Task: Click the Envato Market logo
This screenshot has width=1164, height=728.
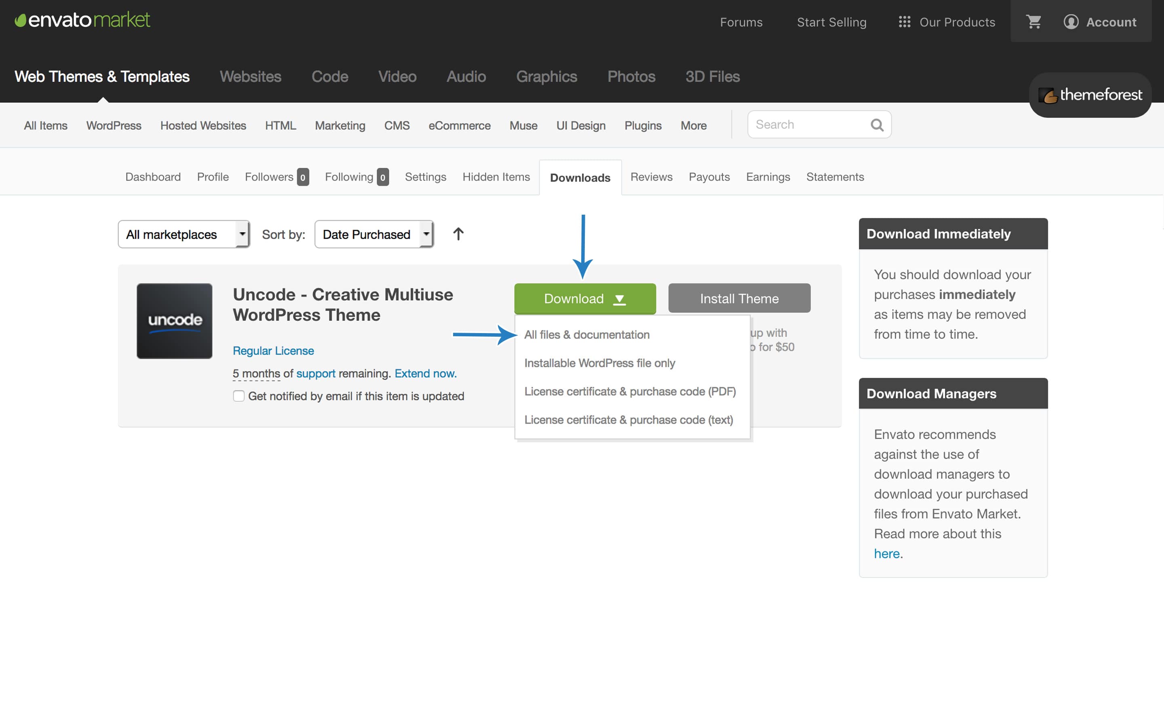Action: [82, 20]
